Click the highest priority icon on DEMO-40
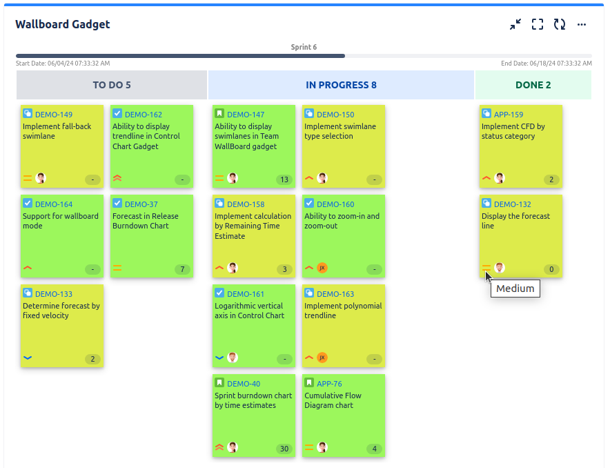610x468 pixels. point(219,447)
